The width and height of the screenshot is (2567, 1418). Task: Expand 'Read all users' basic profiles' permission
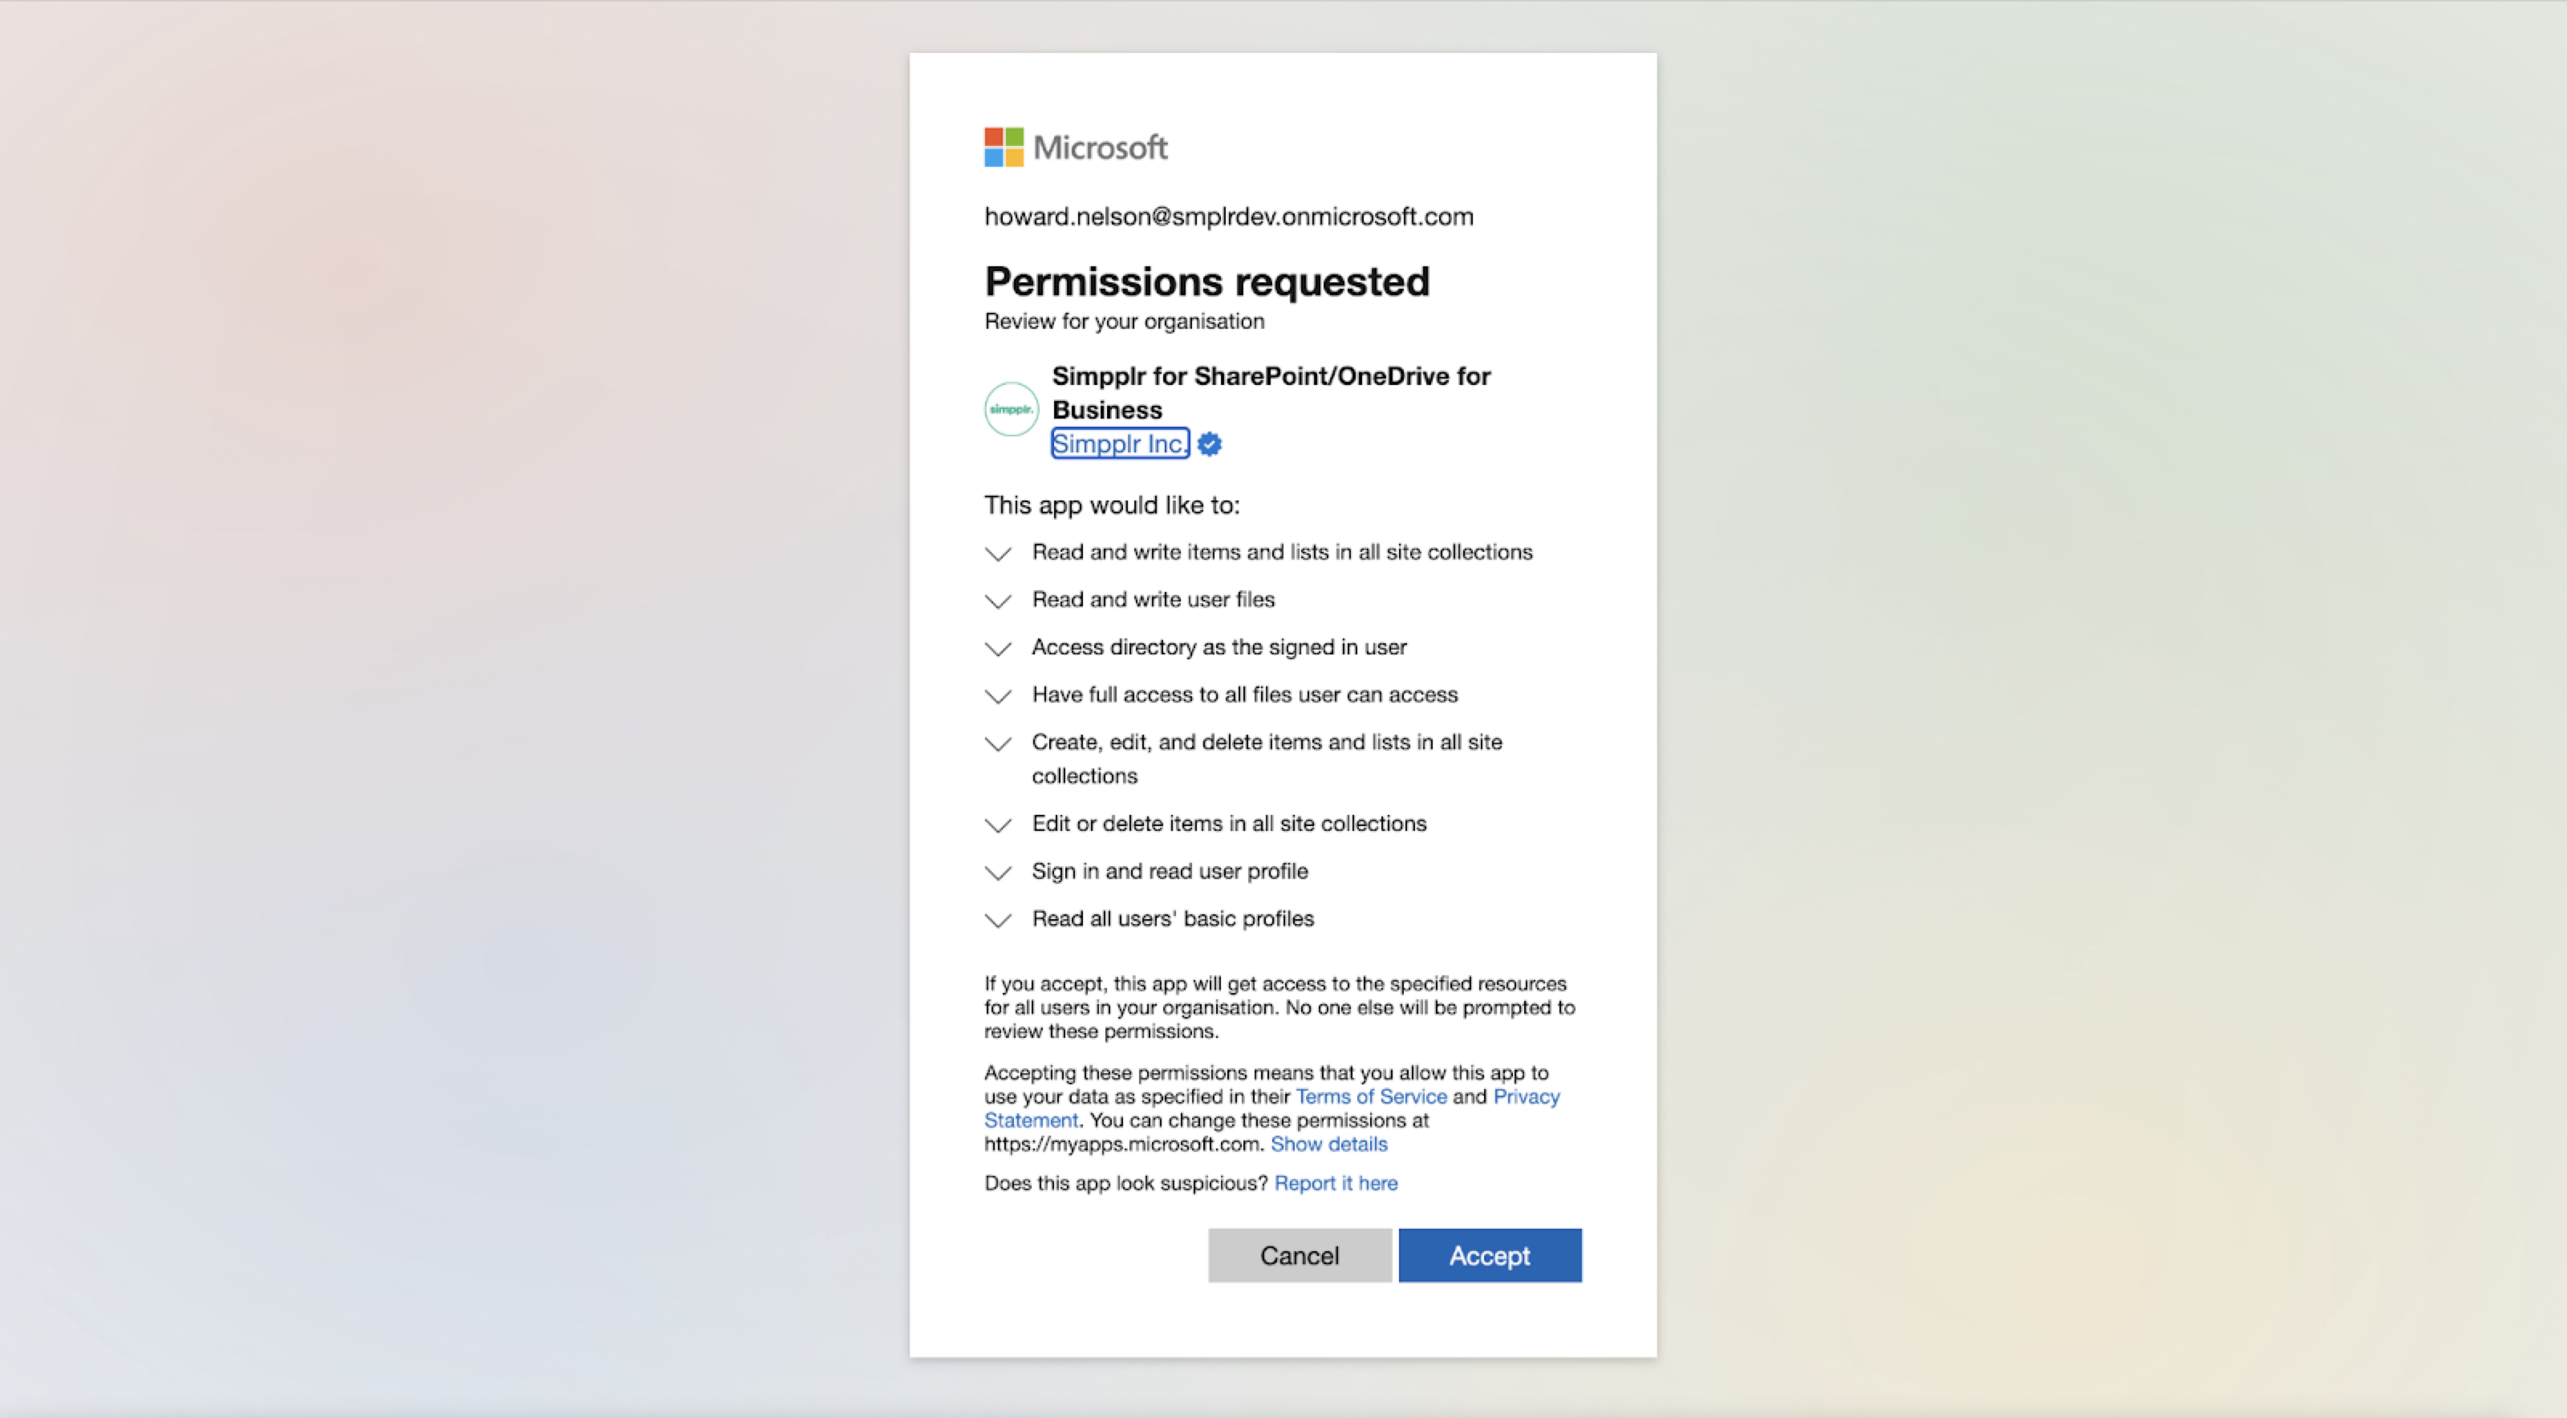tap(999, 920)
